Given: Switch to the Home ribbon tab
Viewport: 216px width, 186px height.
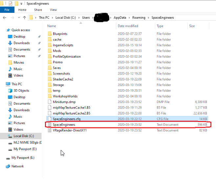Looking at the screenshot, I should pos(22,10).
